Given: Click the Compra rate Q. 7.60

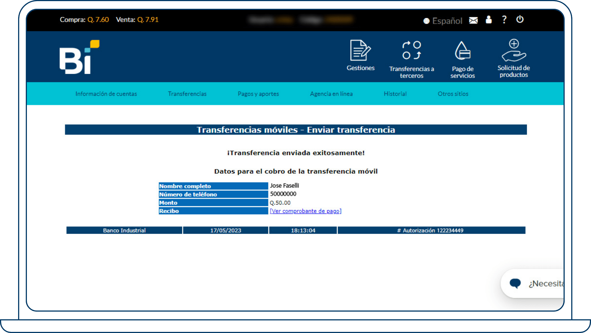Looking at the screenshot, I should click(98, 20).
